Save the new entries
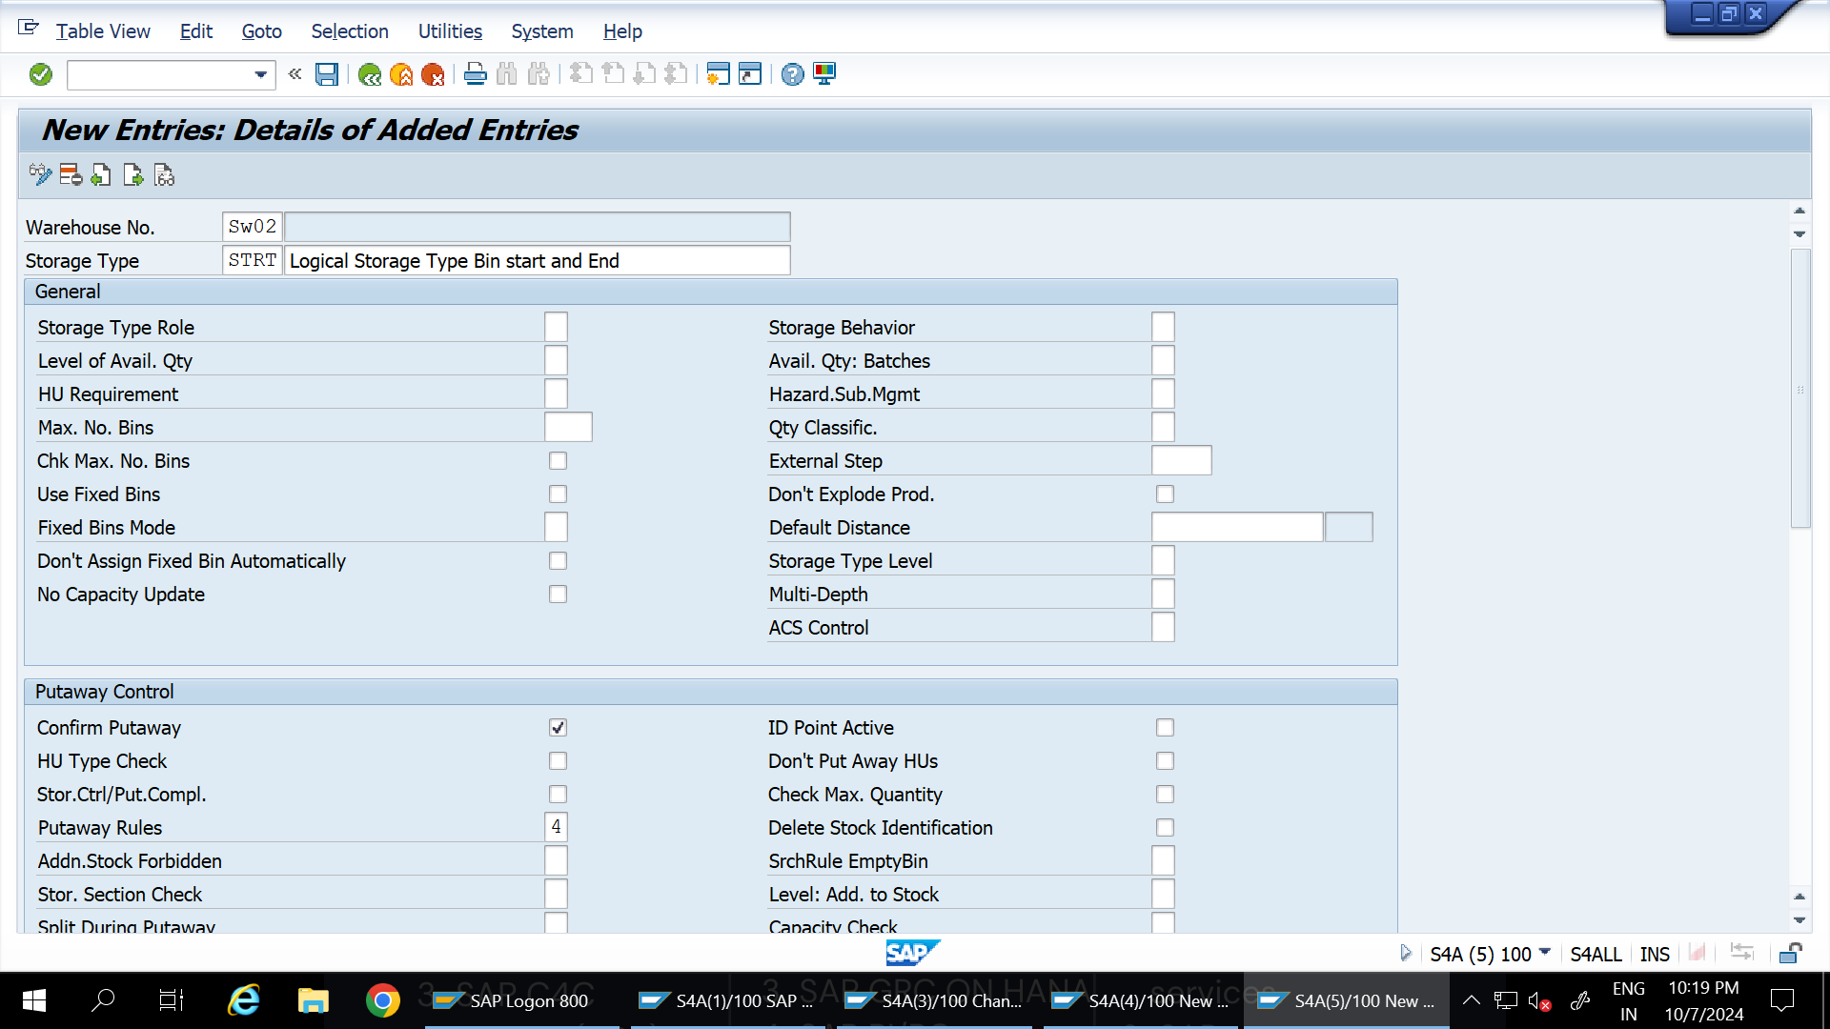This screenshot has height=1029, width=1830. click(x=327, y=74)
